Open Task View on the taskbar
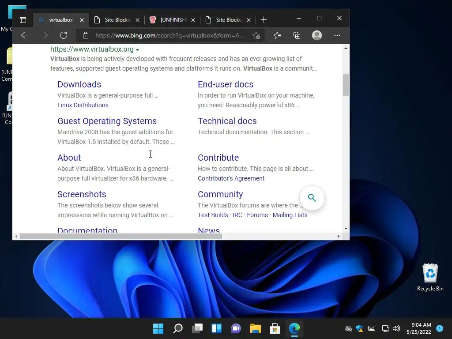The height and width of the screenshot is (339, 452). tap(197, 328)
